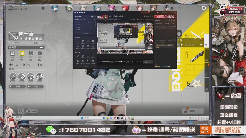
Task: Select the pink-haired character portrait
Action: 111,8
